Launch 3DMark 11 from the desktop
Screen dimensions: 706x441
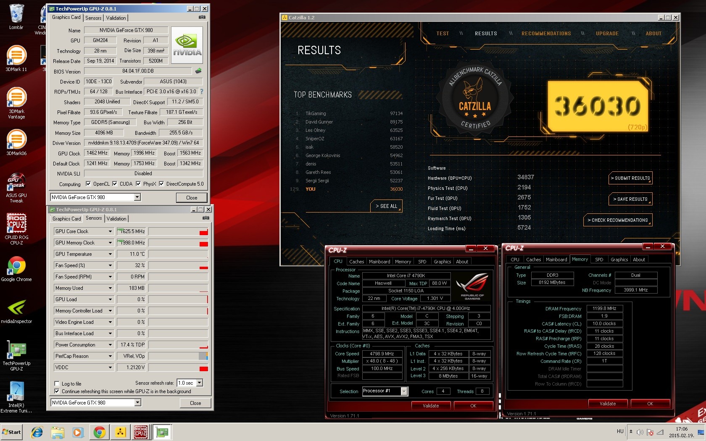click(16, 58)
